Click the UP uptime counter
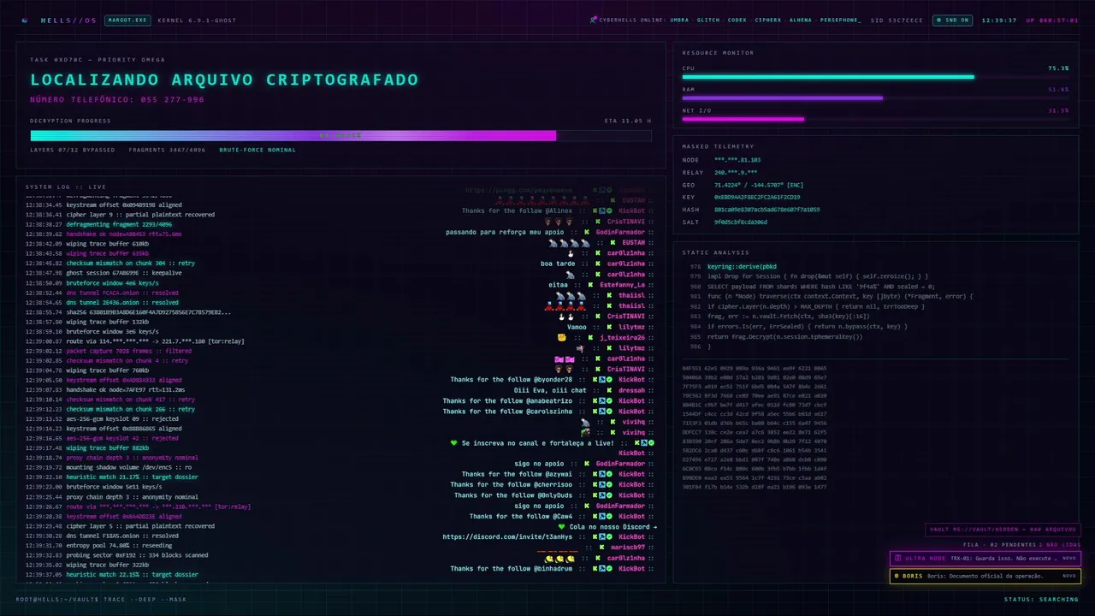 [x=1052, y=20]
